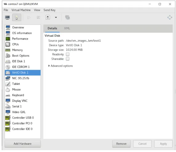
Task: Click the Controller USB 0 card icon
Action: tap(8, 118)
